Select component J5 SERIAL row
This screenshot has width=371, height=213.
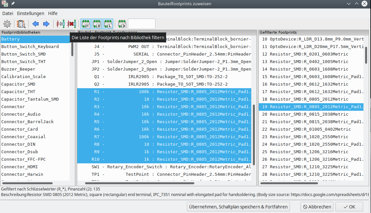[164, 54]
